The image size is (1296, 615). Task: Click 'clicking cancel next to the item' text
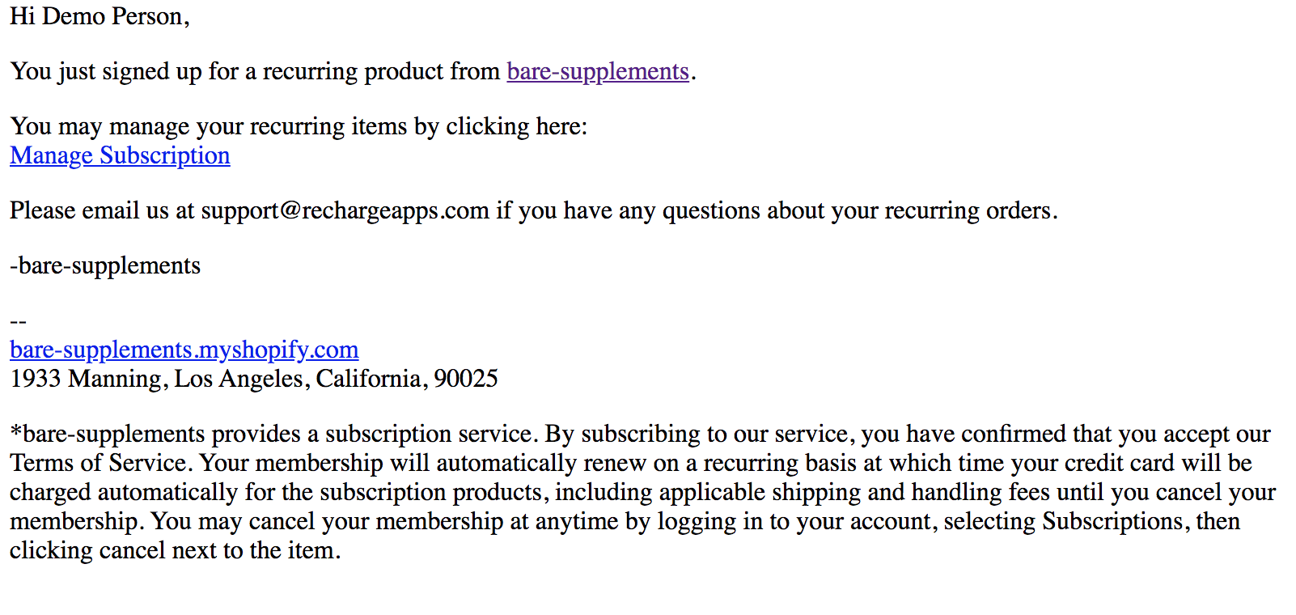pos(175,551)
